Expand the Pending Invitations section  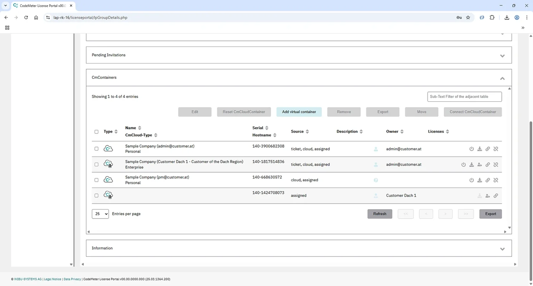tap(502, 56)
